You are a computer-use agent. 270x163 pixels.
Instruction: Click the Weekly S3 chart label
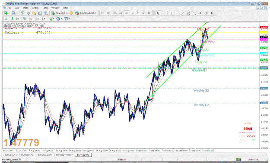(x=201, y=105)
